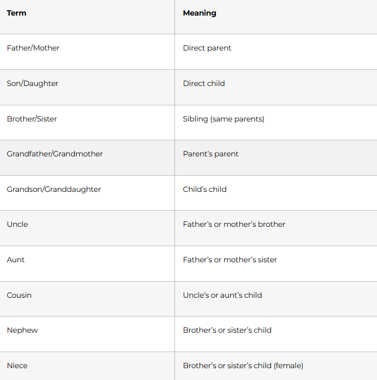
Task: Click 'Sibling (same parents)' meaning text
Action: (x=224, y=119)
